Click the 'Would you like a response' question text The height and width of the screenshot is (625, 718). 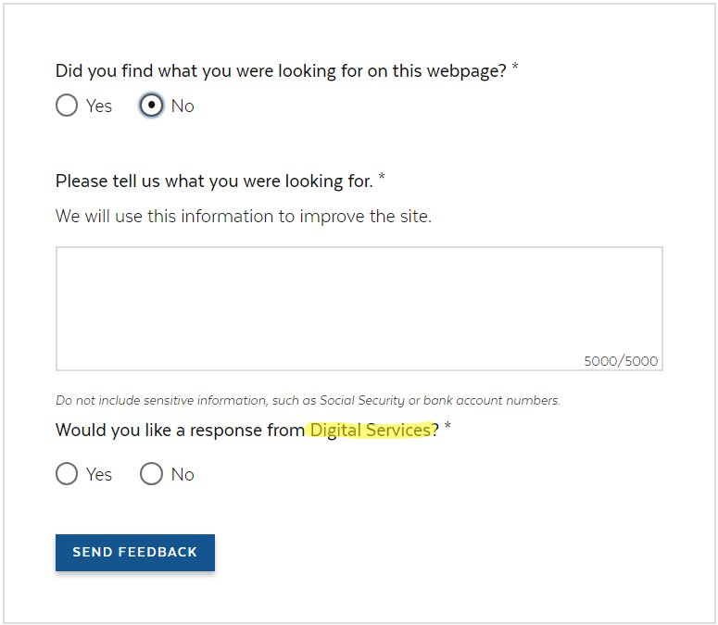pos(181,430)
